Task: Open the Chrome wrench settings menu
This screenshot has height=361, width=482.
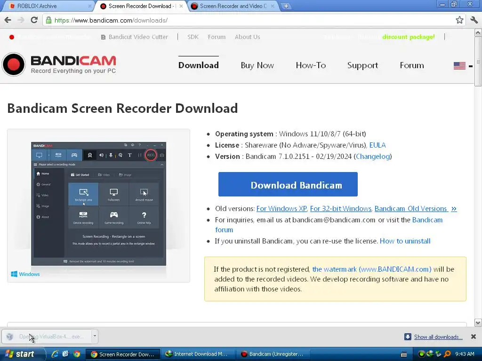Action: pyautogui.click(x=474, y=20)
